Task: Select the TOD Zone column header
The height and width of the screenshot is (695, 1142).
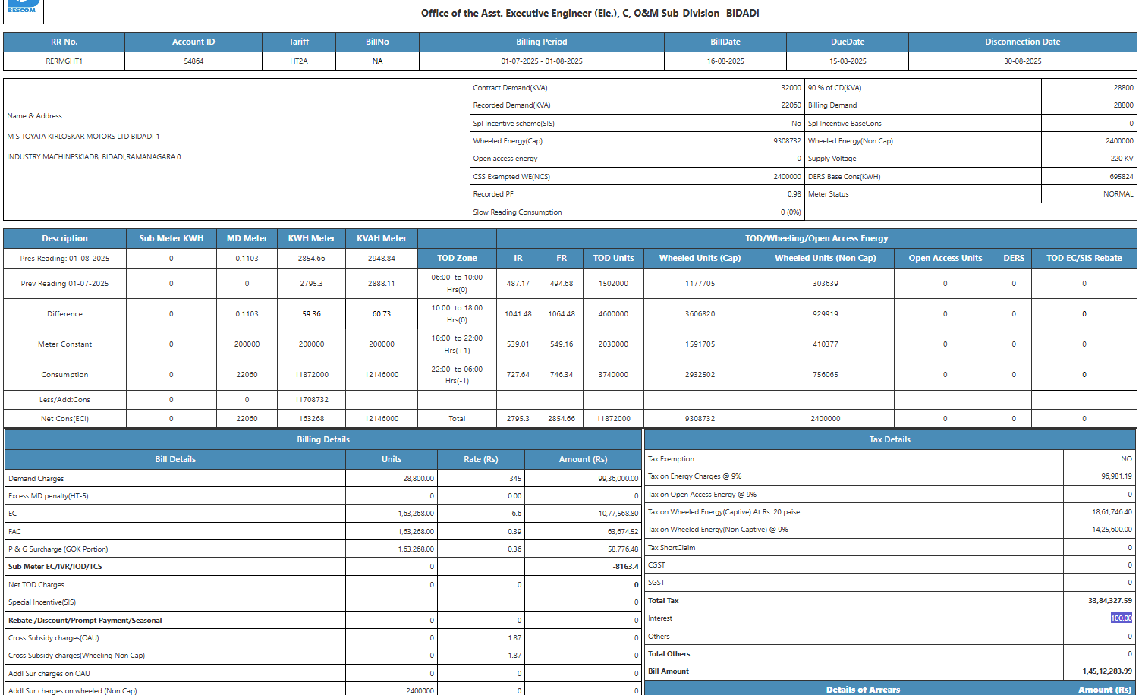Action: click(x=457, y=258)
